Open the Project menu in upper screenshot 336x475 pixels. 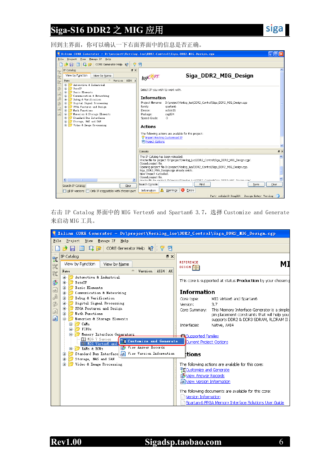[x=72, y=59]
